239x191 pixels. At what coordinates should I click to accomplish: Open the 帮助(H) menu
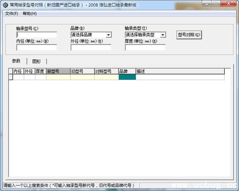(29, 14)
